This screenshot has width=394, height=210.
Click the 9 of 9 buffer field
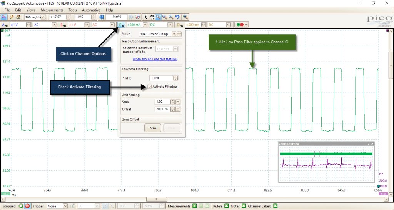point(117,17)
